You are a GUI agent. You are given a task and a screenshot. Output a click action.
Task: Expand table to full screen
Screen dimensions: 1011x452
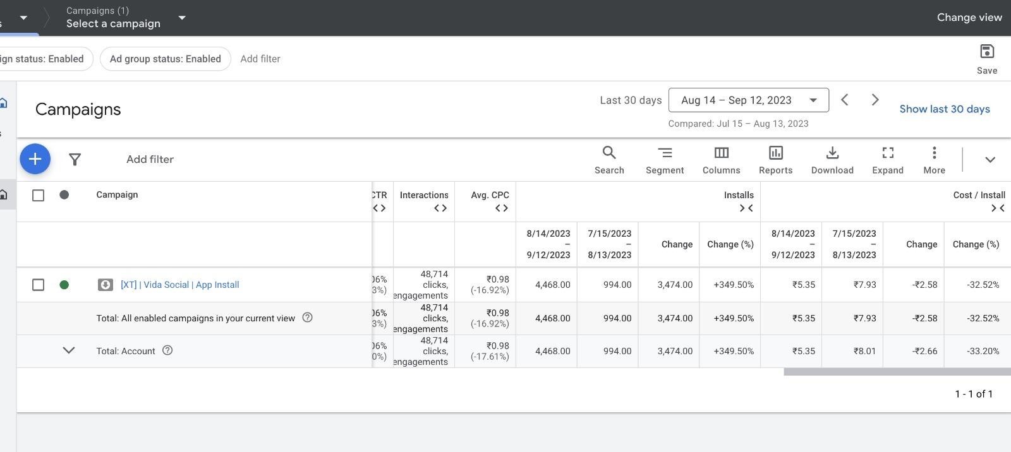tap(887, 160)
